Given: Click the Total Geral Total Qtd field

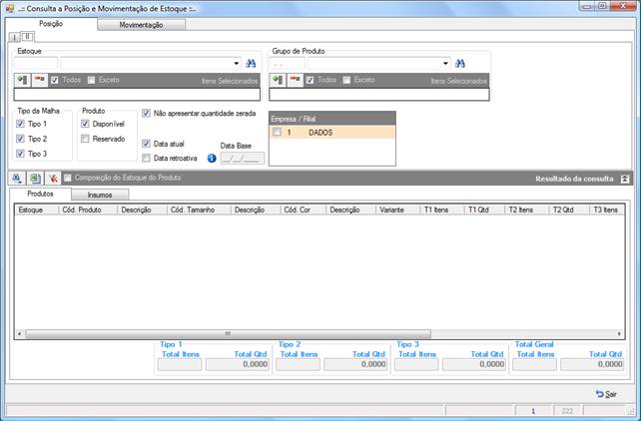Looking at the screenshot, I should point(592,364).
